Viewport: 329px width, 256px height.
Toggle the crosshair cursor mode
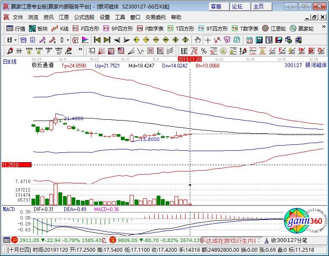click(208, 40)
